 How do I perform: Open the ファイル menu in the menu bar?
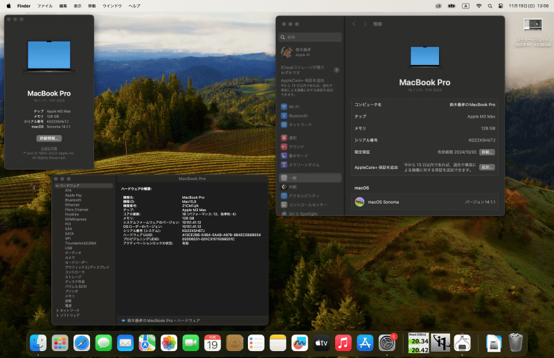44,6
